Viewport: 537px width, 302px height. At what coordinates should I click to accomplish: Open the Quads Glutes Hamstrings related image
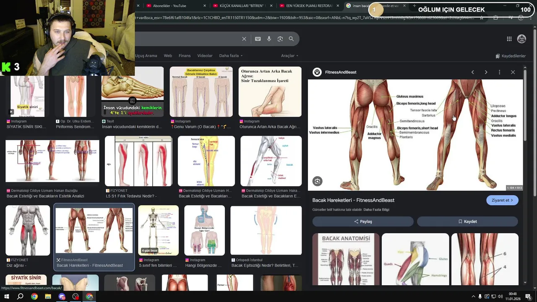pyautogui.click(x=415, y=259)
